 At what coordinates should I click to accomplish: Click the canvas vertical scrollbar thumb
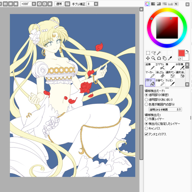tap(141, 122)
